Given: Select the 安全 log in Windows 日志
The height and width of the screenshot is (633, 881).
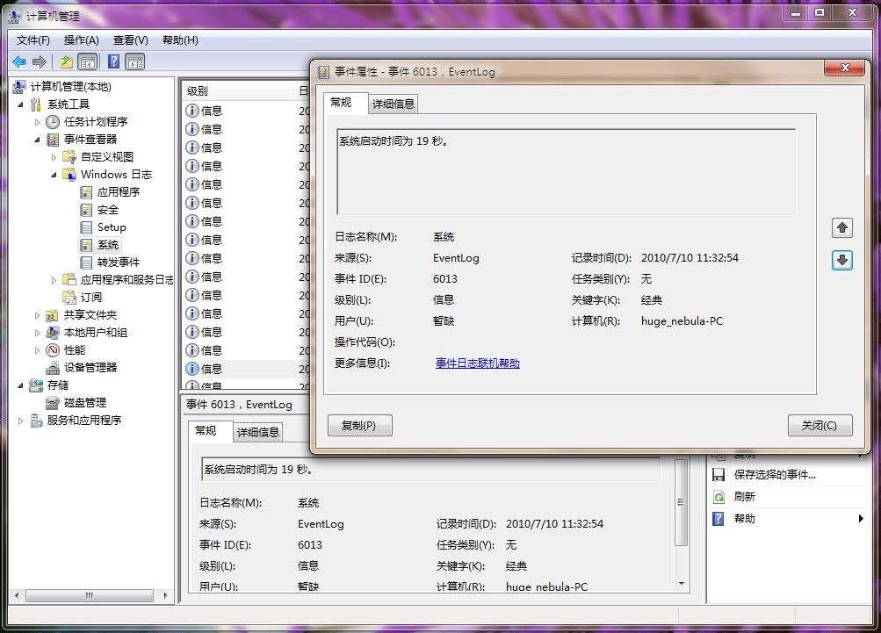Looking at the screenshot, I should pos(107,209).
